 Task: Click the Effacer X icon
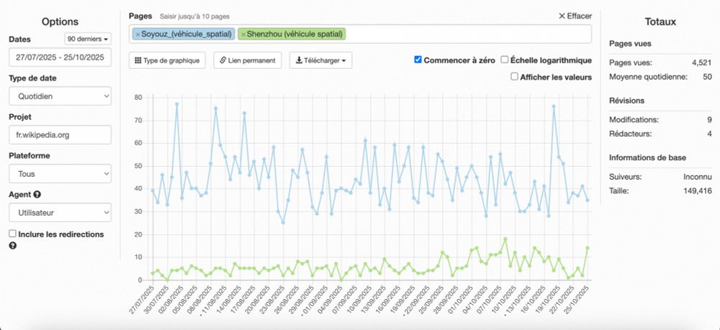coord(562,16)
